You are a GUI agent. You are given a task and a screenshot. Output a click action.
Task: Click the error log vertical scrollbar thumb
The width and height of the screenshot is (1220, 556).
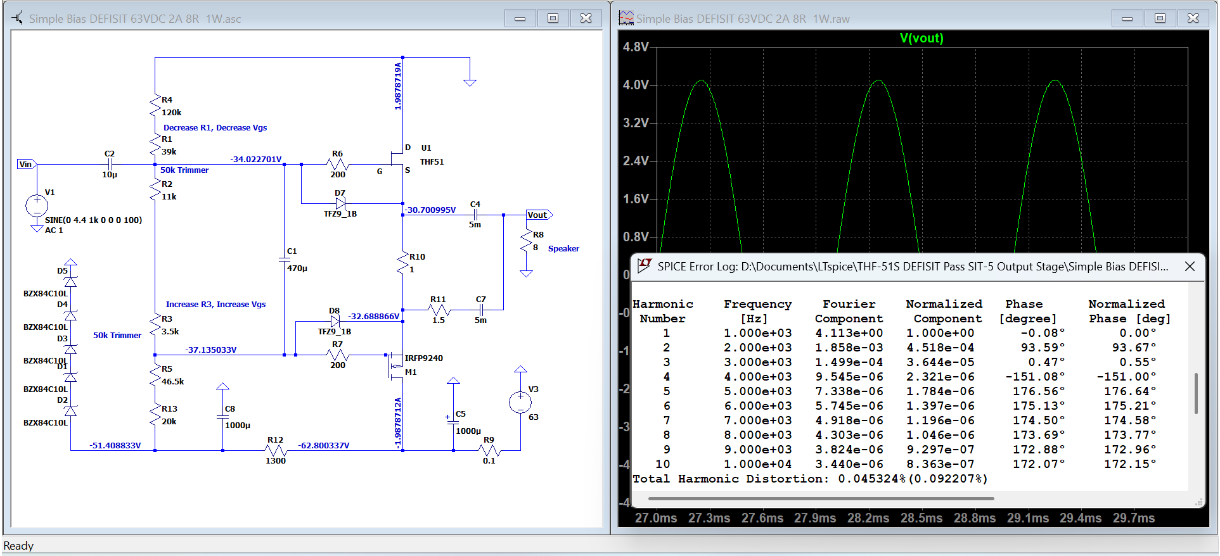(1196, 393)
